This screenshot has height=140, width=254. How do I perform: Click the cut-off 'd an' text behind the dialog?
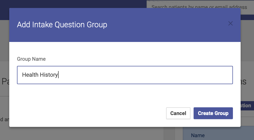coord(5,120)
